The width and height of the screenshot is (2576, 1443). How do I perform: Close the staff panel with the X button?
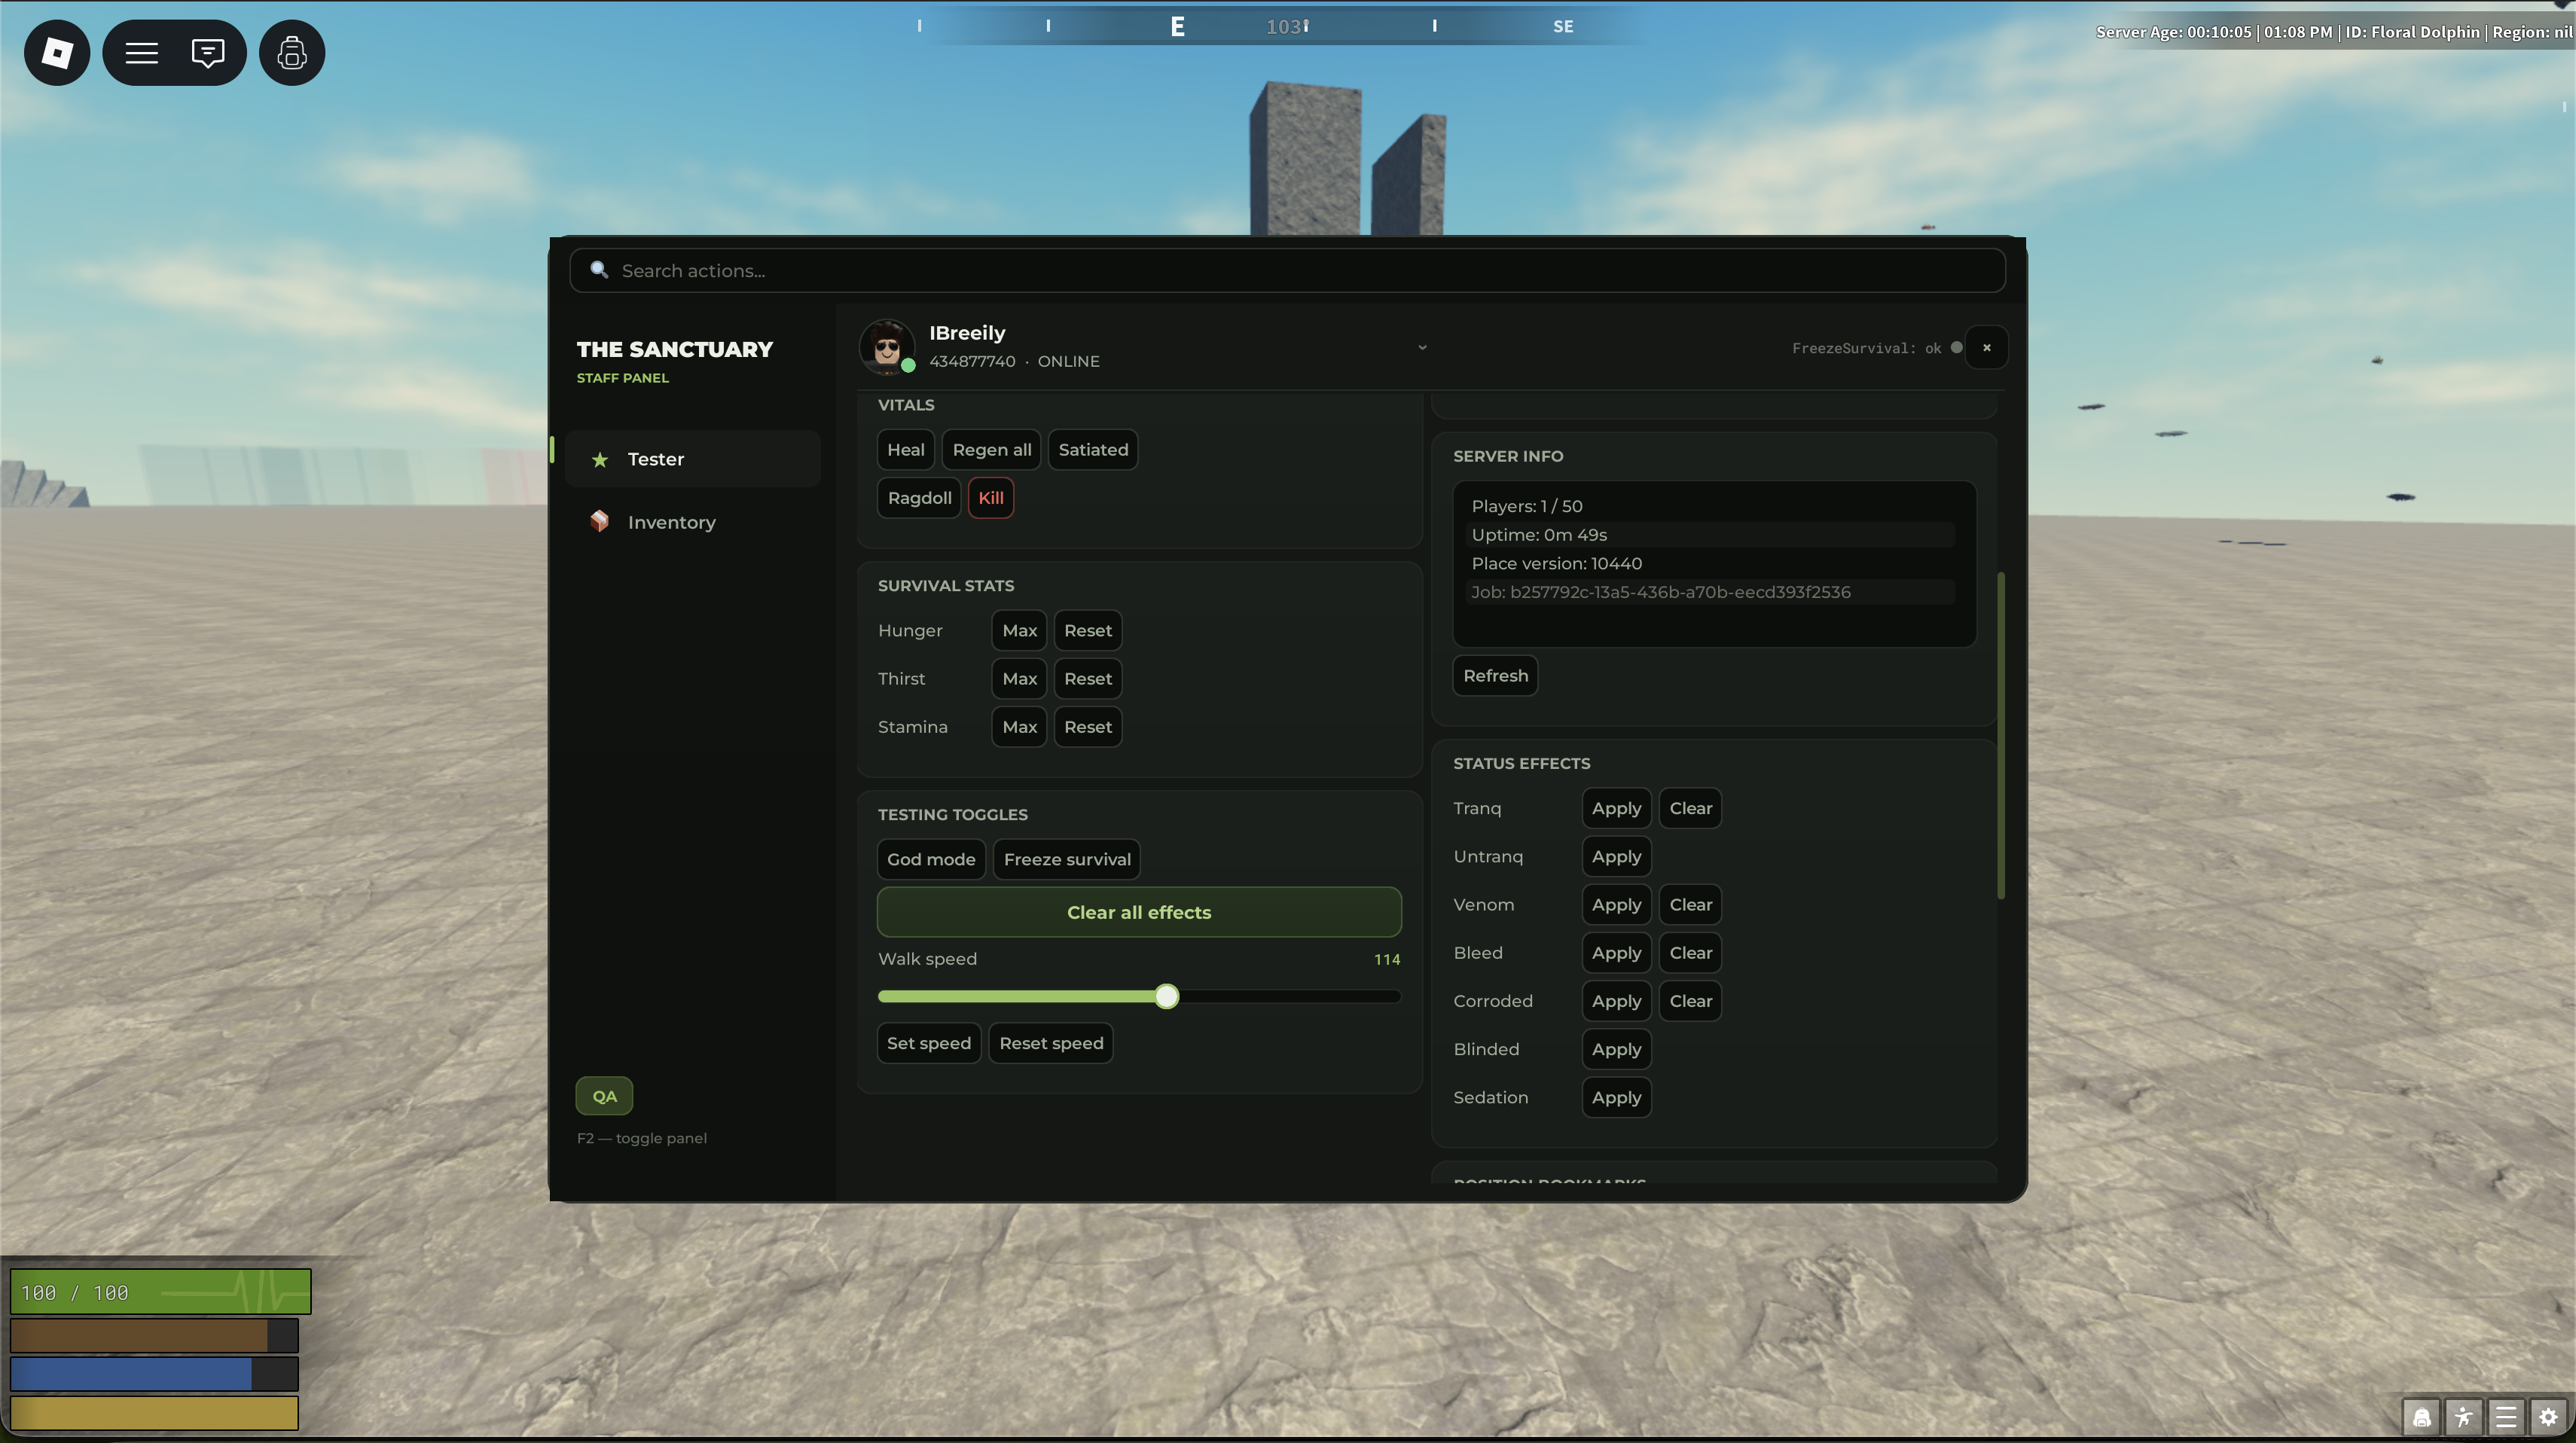coord(1987,348)
